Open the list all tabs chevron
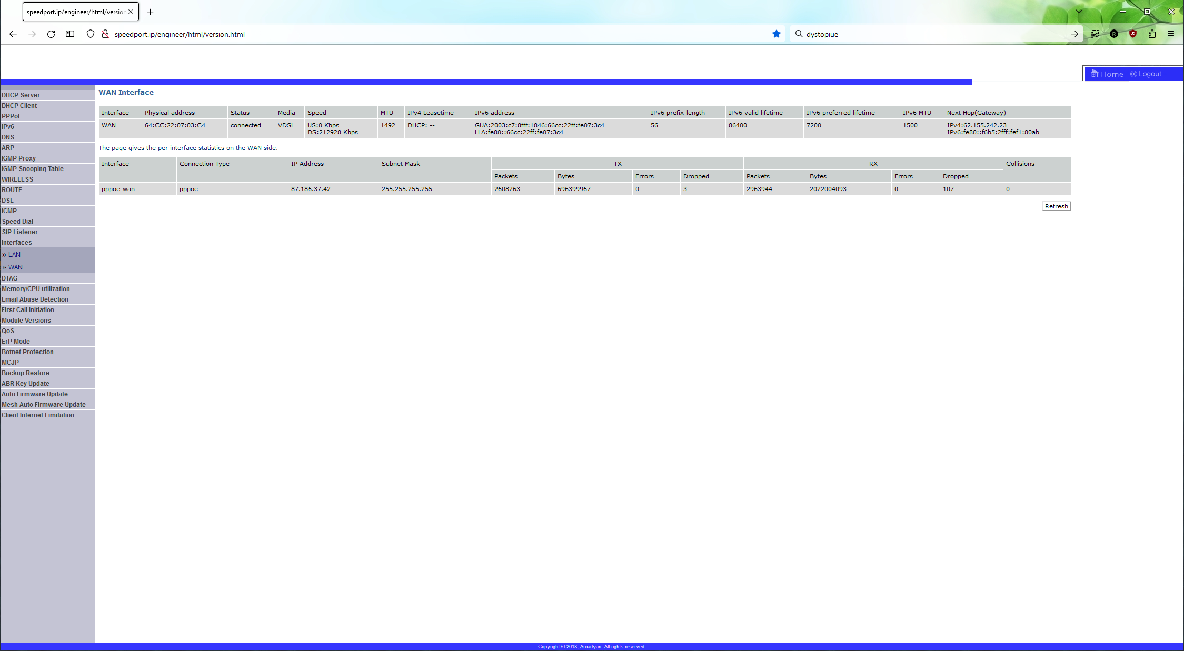Screen dimensions: 1184x651 pyautogui.click(x=1079, y=12)
